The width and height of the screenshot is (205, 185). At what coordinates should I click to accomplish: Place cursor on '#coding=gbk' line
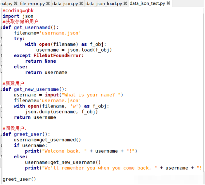(18, 10)
